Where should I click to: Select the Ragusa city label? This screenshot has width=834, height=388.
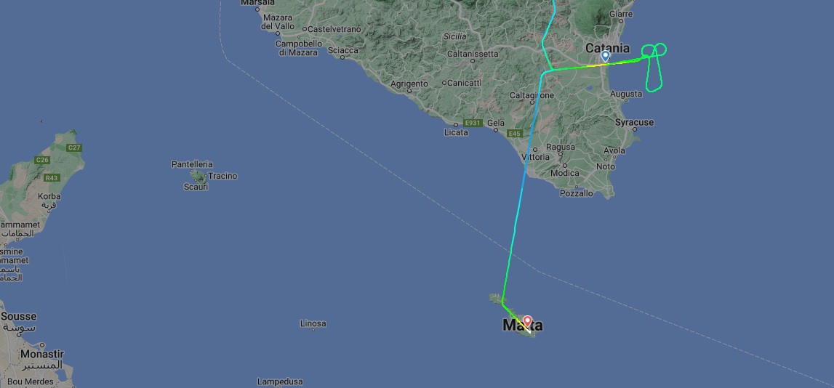pos(561,147)
